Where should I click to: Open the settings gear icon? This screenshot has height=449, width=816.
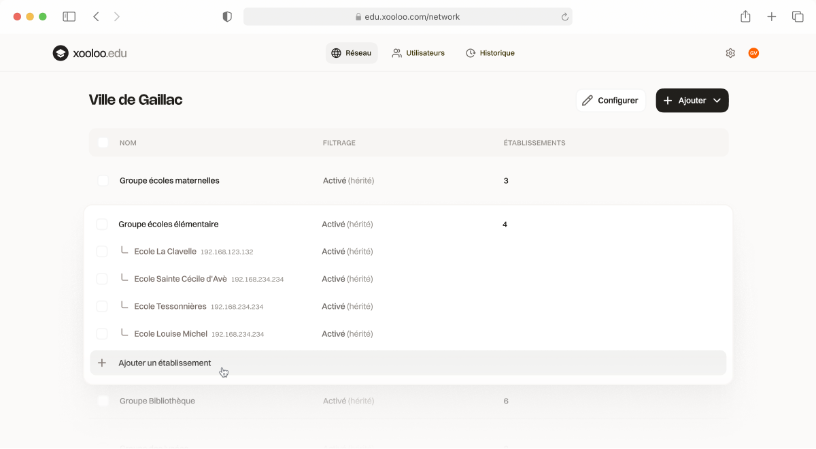coord(730,53)
